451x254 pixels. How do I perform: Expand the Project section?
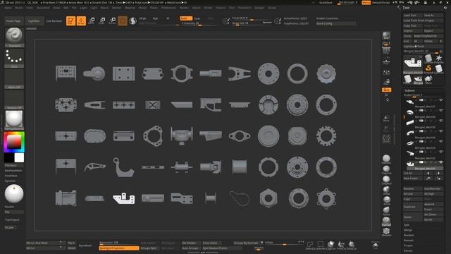point(408,246)
